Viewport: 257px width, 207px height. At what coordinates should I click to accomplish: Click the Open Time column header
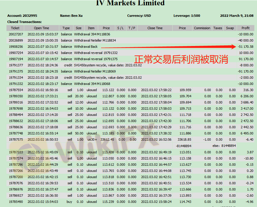coord(42,28)
